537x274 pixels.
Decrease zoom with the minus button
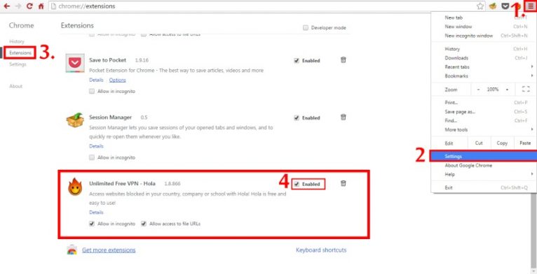pos(478,89)
